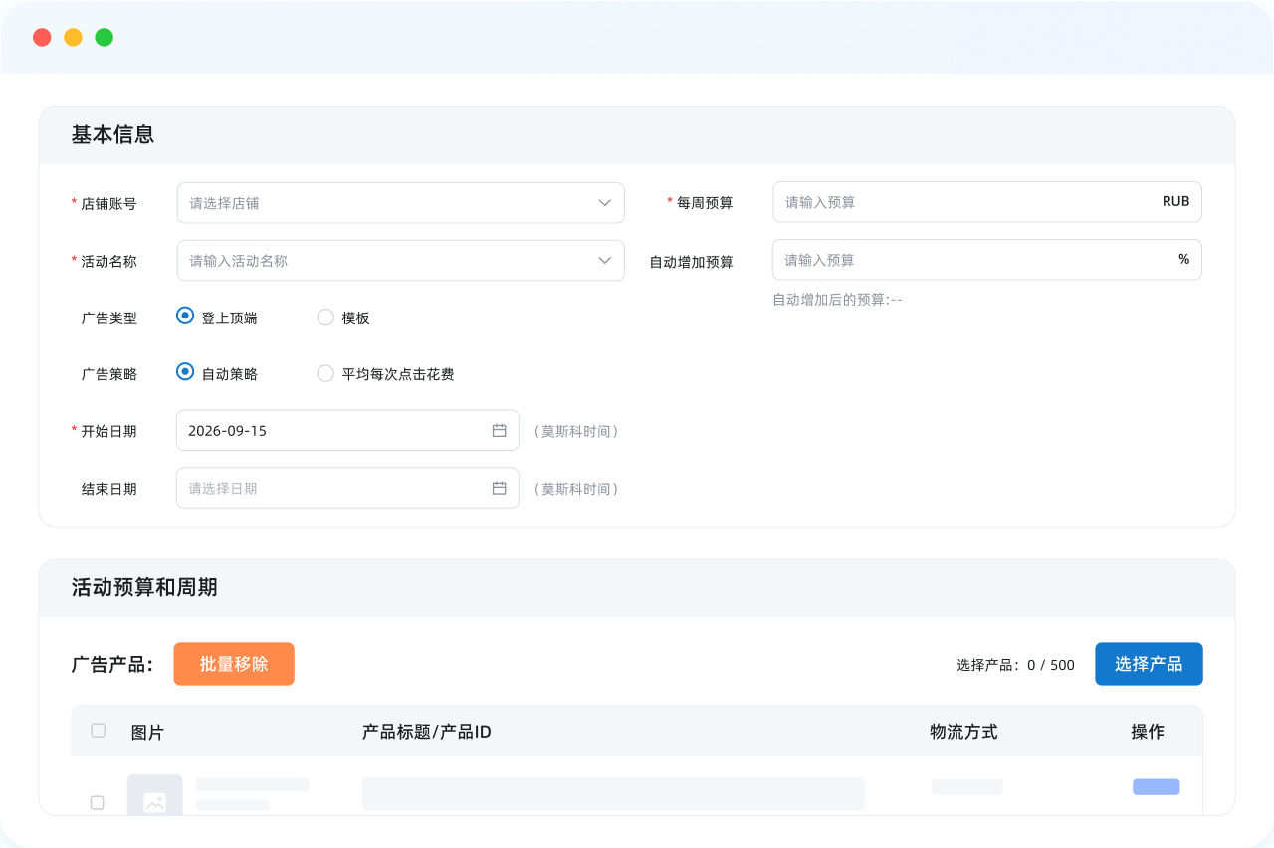This screenshot has height=848, width=1274.
Task: Click the 开始日期 field showing 2026-09-15
Action: pos(347,431)
